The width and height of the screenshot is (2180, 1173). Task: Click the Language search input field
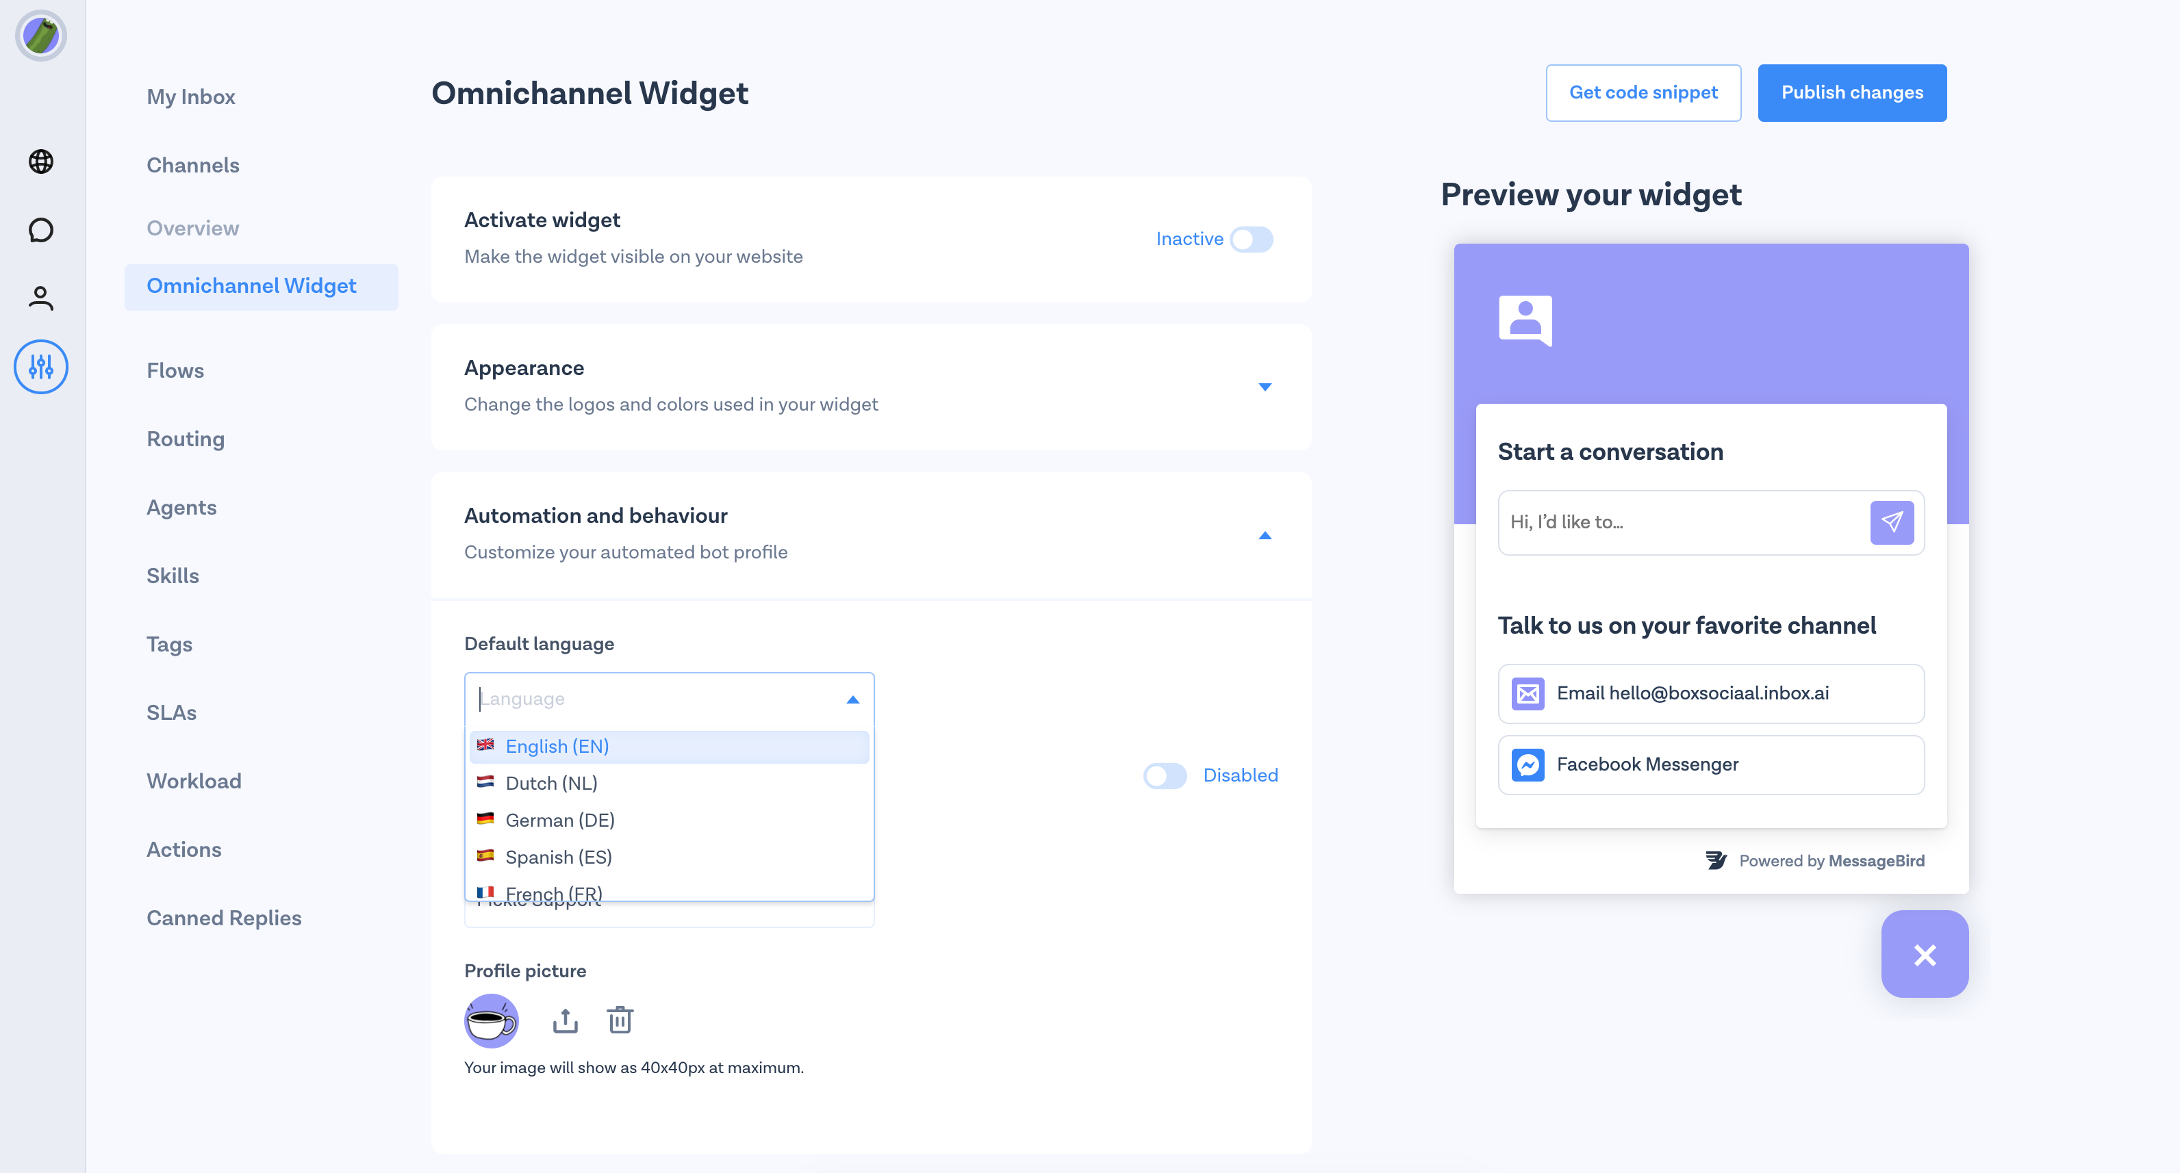coord(656,699)
